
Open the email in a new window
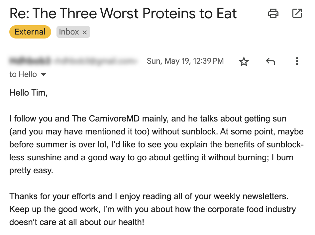point(297,14)
